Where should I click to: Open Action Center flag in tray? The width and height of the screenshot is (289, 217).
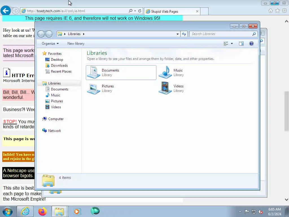[247, 212]
